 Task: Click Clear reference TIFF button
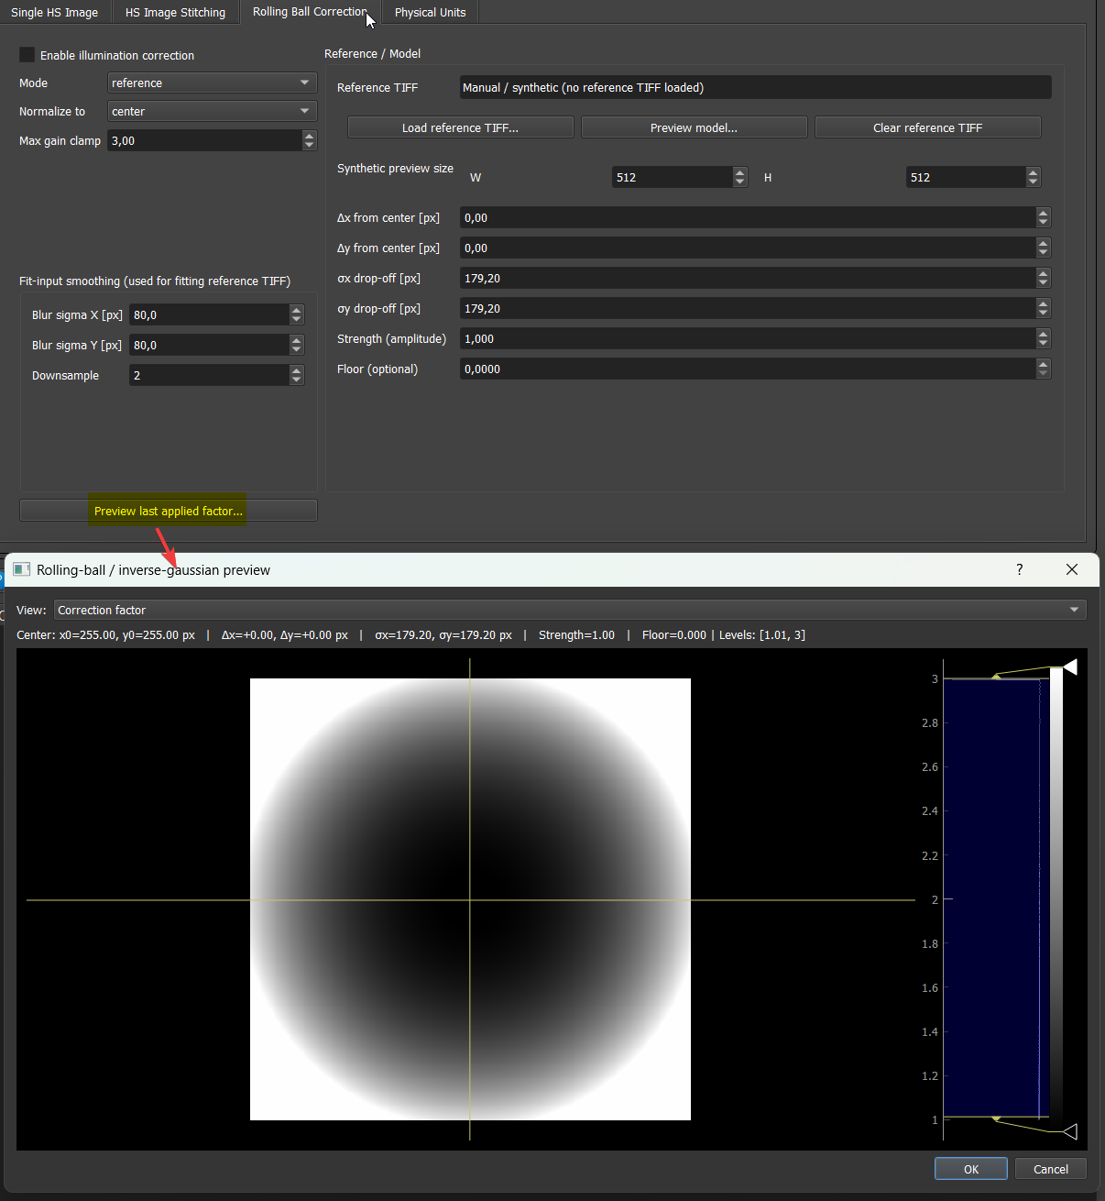pyautogui.click(x=927, y=127)
